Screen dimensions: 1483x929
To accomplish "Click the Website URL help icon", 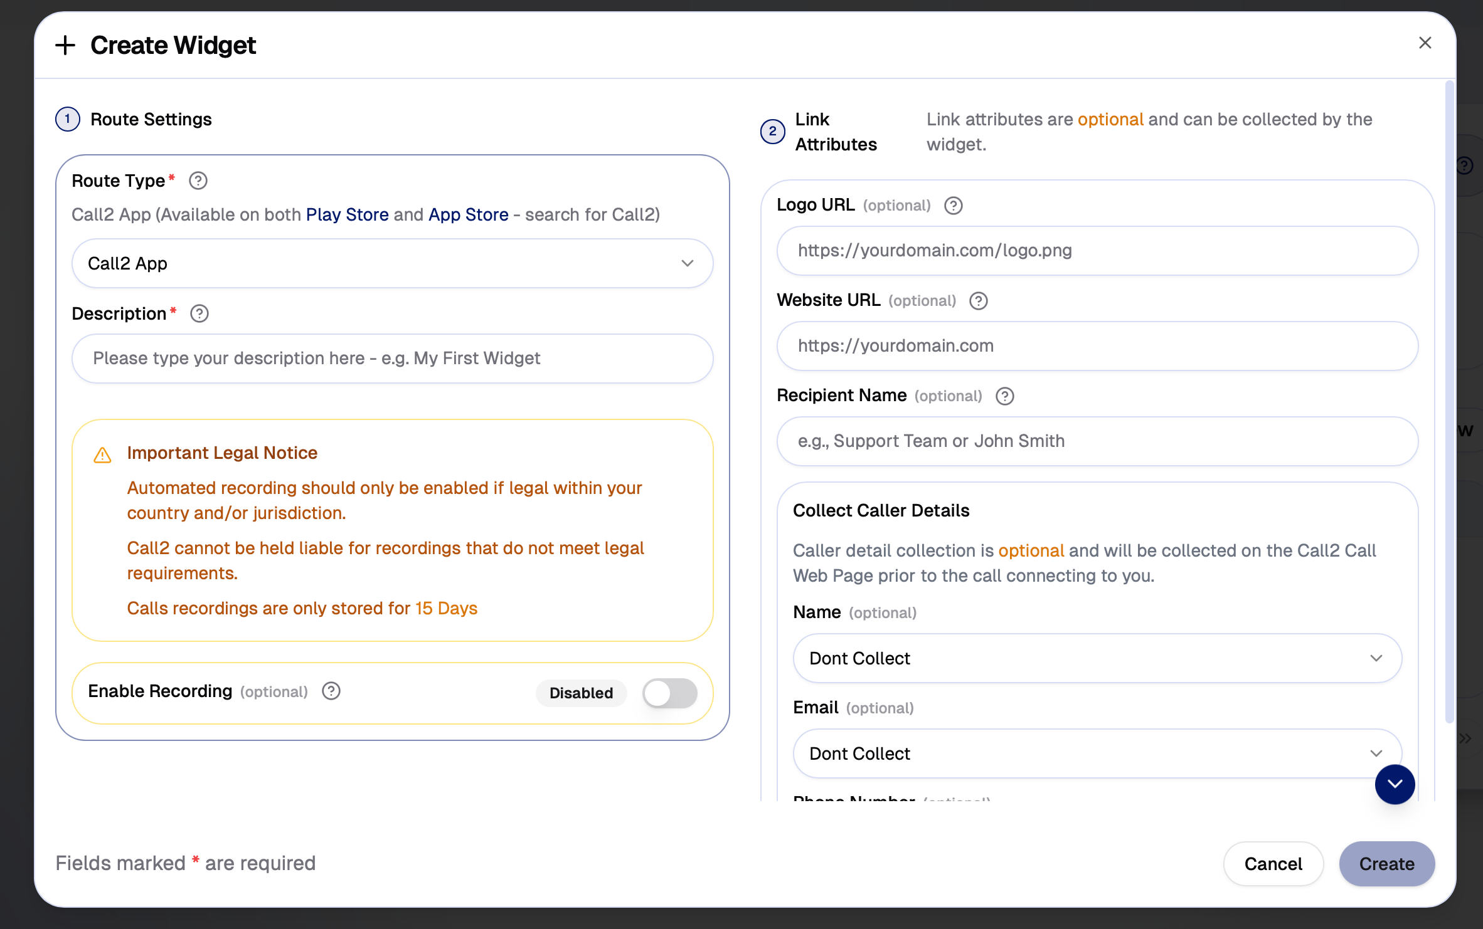I will (x=979, y=301).
